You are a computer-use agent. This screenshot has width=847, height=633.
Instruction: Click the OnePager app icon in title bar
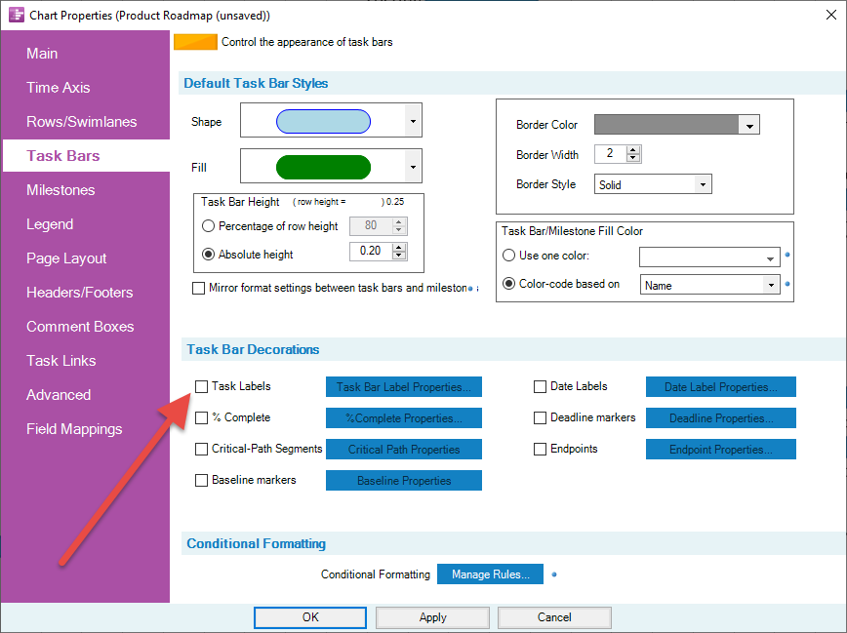click(x=17, y=15)
